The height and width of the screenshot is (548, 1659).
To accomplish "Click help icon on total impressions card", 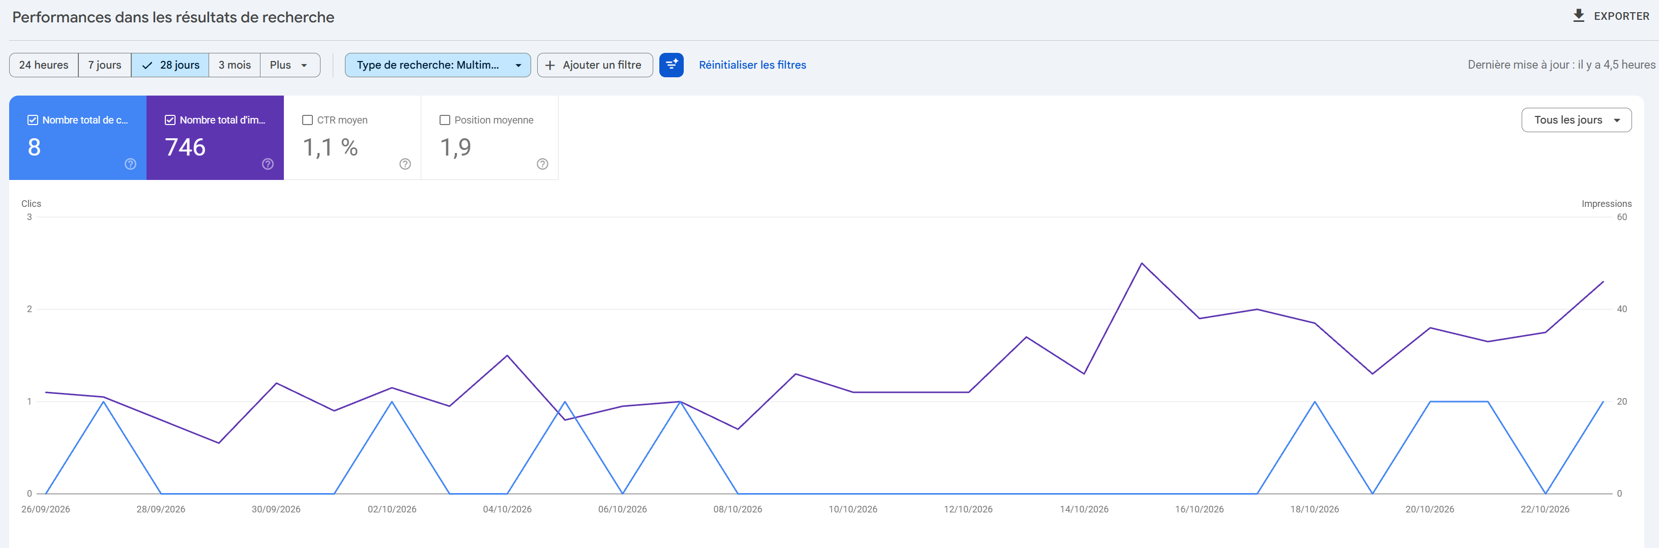I will click(268, 164).
